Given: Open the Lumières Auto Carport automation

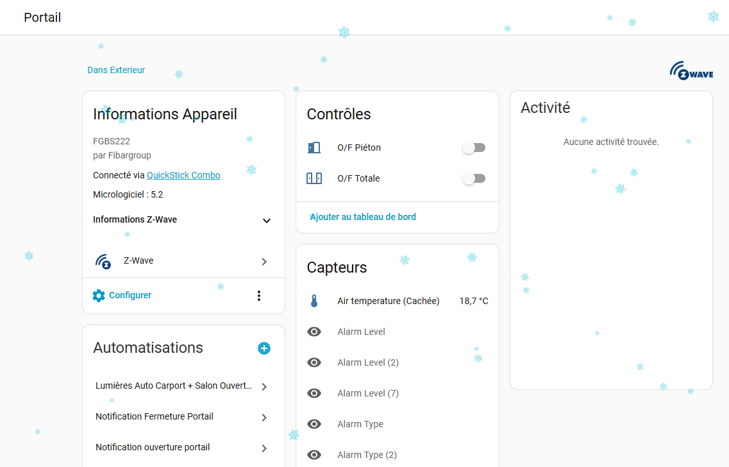Looking at the screenshot, I should point(174,386).
